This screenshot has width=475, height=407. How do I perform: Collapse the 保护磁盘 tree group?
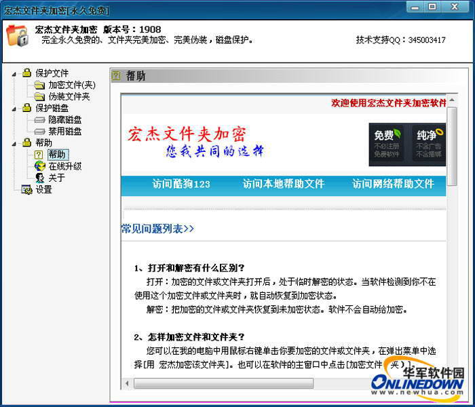[x=14, y=109]
